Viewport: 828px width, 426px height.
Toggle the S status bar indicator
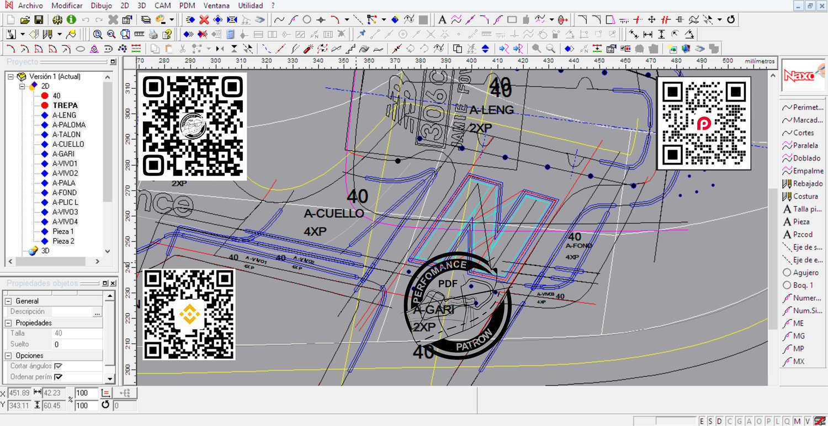709,421
